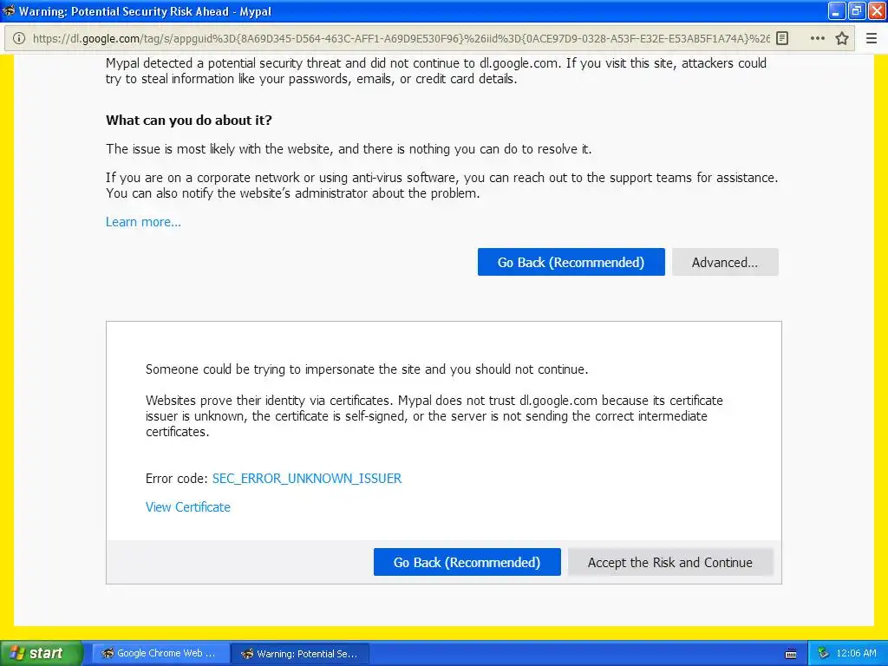Close the Mypal browser window
The image size is (888, 666).
coord(876,10)
